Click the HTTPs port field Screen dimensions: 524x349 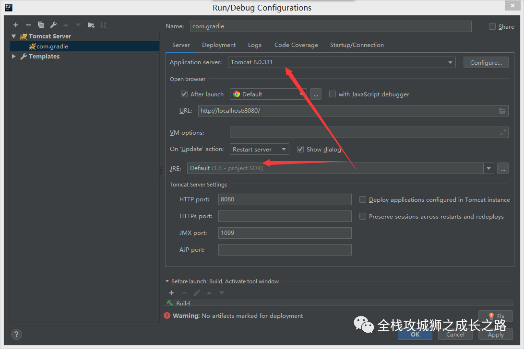coord(285,216)
